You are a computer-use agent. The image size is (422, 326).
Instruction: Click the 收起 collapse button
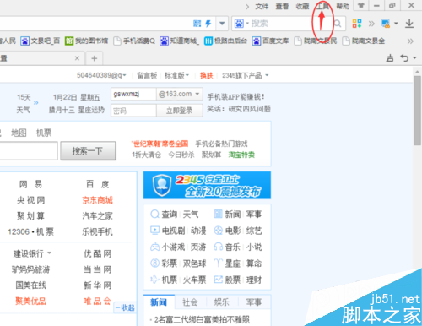tap(125, 307)
